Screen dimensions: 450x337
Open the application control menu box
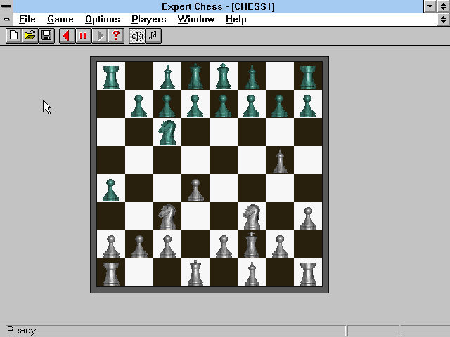[x=6, y=6]
